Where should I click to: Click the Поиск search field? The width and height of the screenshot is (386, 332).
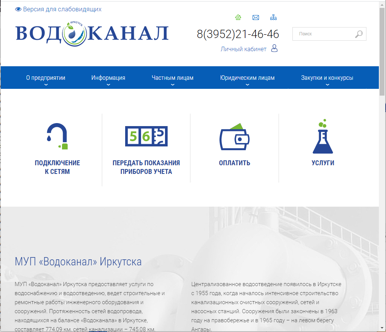point(329,34)
